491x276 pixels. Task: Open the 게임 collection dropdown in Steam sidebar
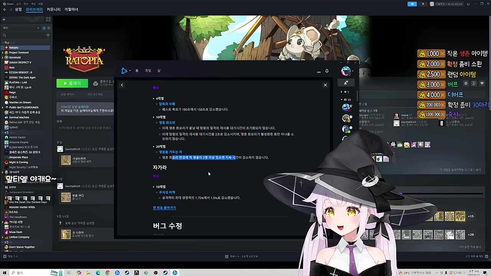coord(21,28)
